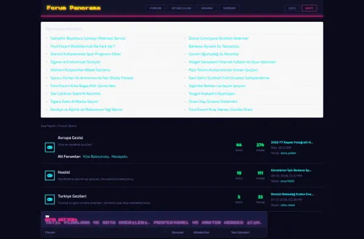Open the Avrupa Gezisi forum icon
This screenshot has height=239, width=364.
coord(50,147)
